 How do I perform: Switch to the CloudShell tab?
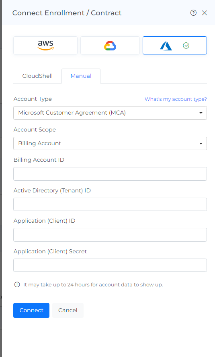pos(37,76)
